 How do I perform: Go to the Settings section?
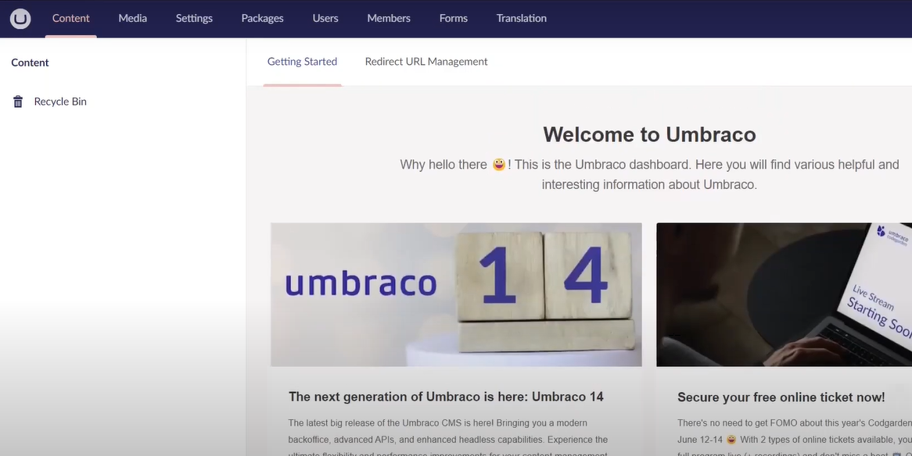click(194, 18)
